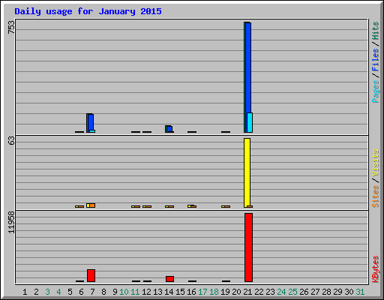Click day 9 on the x-axis
The width and height of the screenshot is (384, 300).
[115, 292]
